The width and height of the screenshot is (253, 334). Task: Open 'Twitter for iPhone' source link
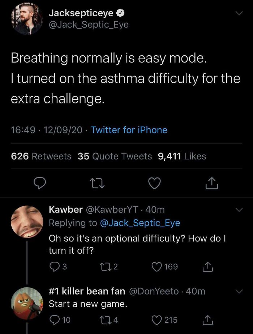click(130, 130)
